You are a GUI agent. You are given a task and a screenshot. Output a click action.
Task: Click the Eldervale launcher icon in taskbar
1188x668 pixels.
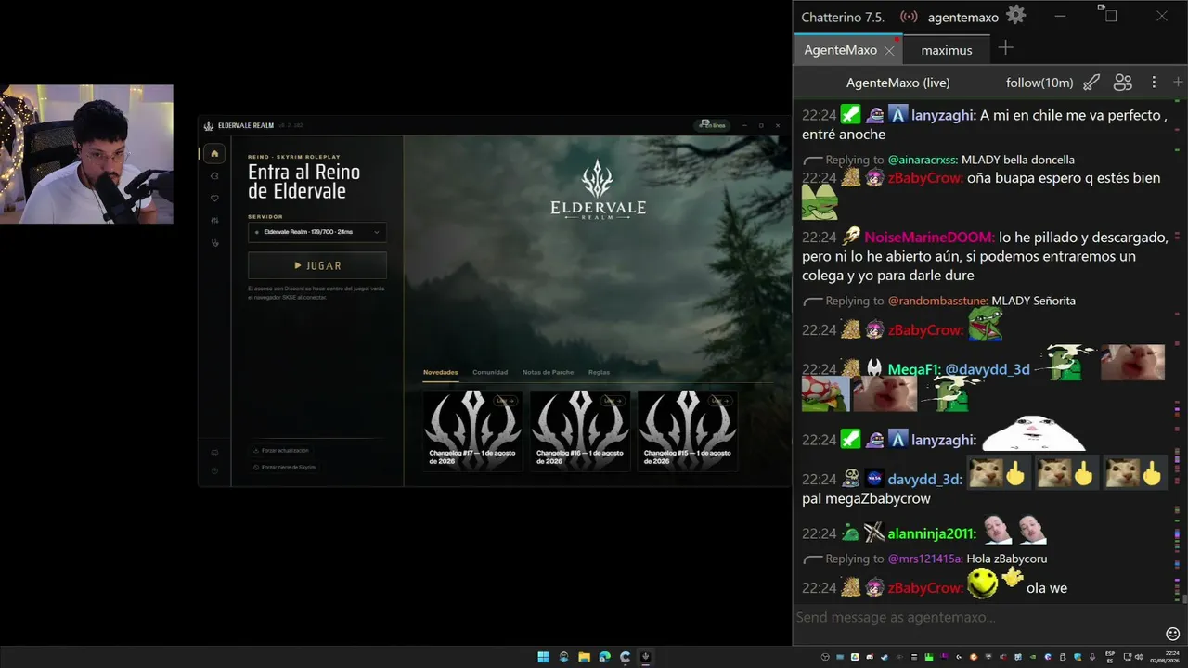coord(645,657)
